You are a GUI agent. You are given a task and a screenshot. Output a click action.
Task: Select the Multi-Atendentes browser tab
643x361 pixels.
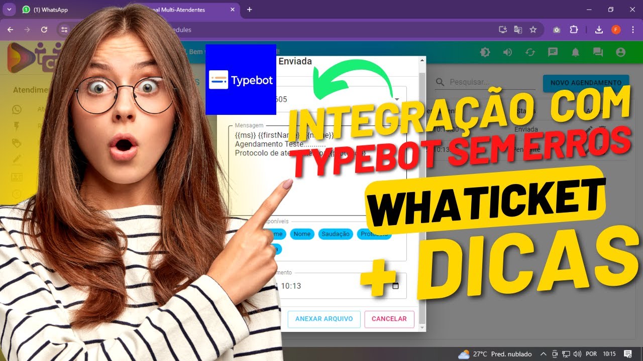(x=186, y=10)
